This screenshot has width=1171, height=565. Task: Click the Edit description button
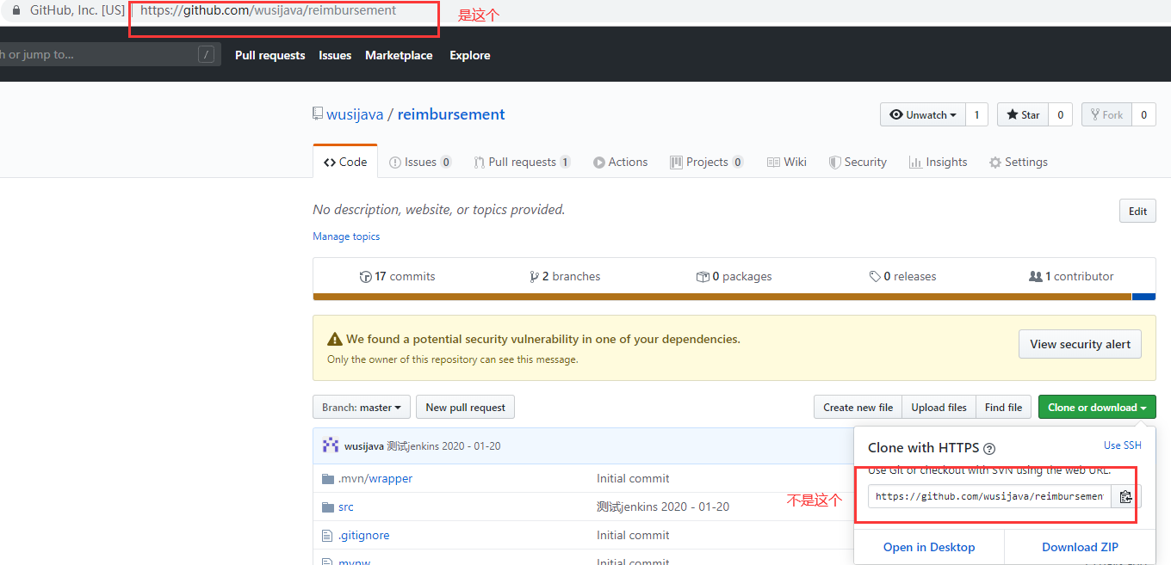click(1137, 211)
